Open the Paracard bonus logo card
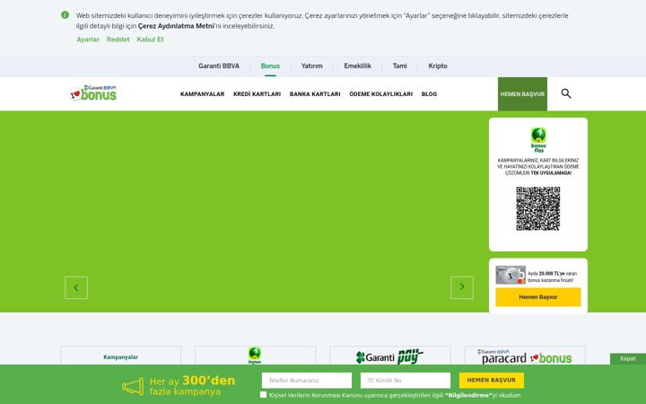 click(525, 356)
